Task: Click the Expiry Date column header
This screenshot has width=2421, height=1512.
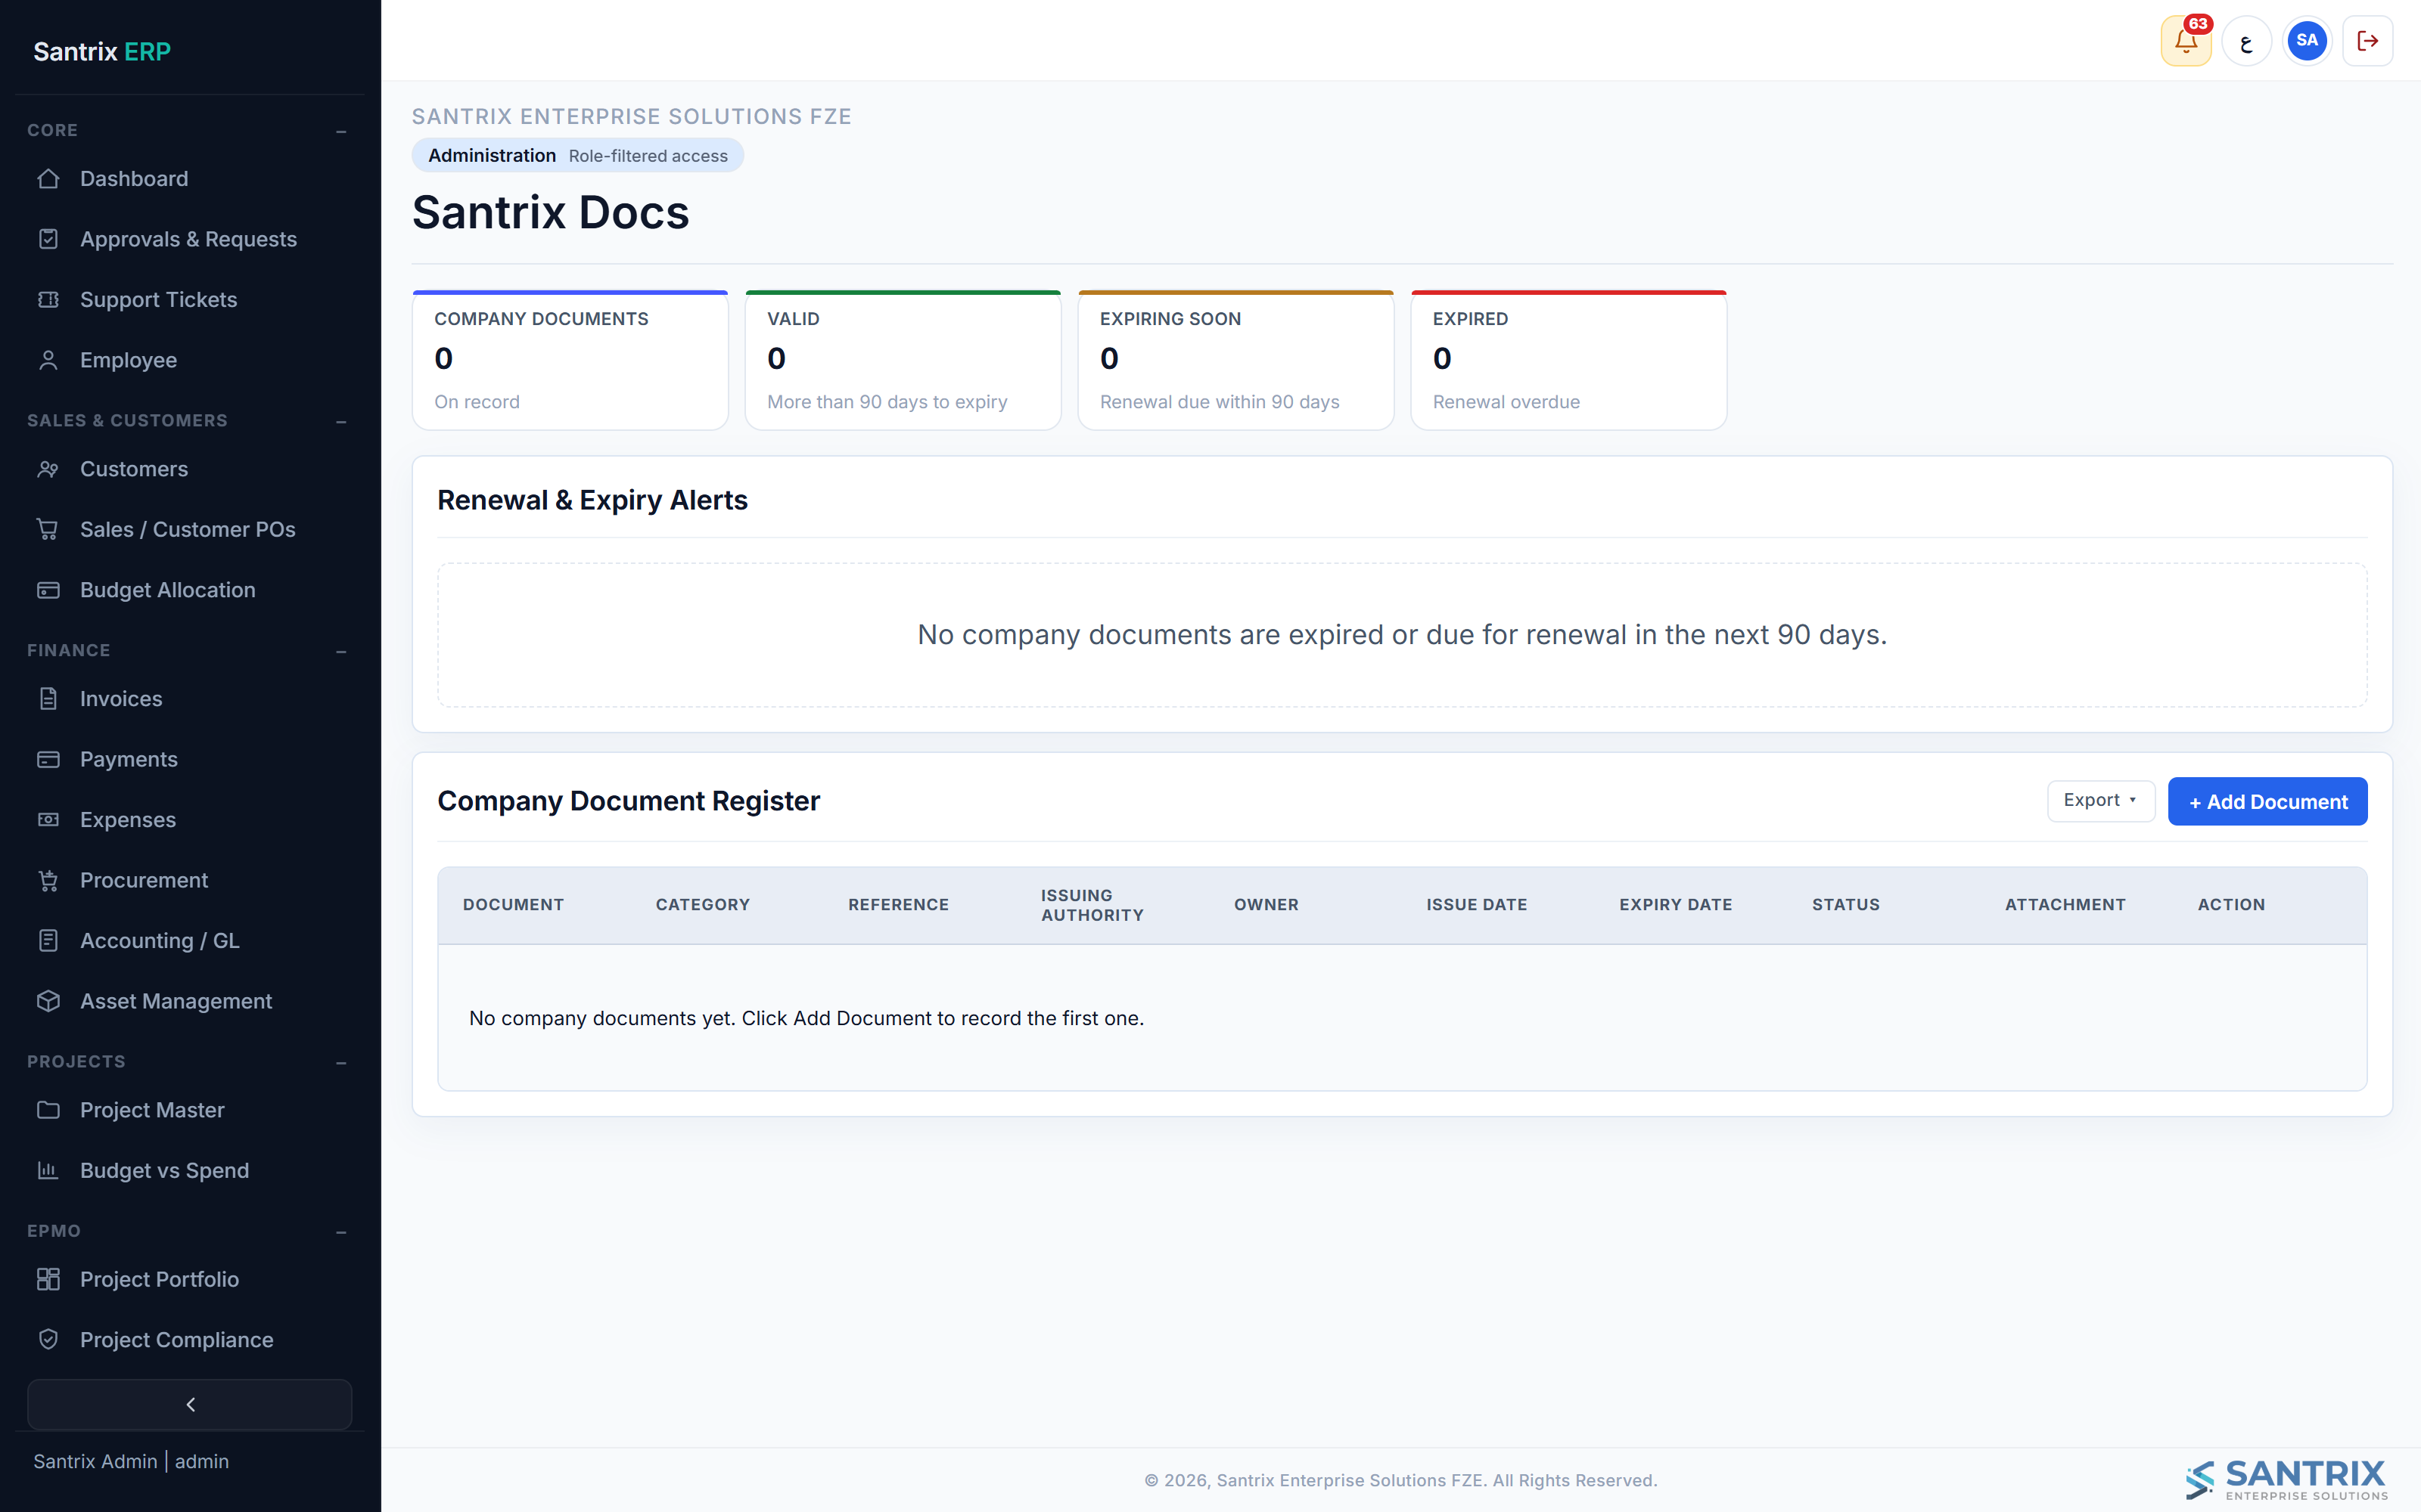Action: click(1676, 905)
